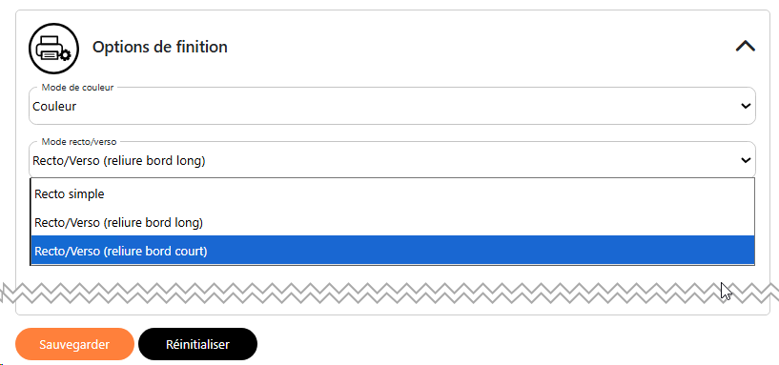Click the Mode recto/verso dropdown arrow
This screenshot has height=365, width=779.
(x=746, y=160)
